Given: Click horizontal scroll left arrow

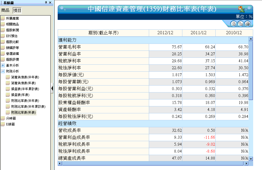Looking at the screenshot, I should click(x=60, y=163).
